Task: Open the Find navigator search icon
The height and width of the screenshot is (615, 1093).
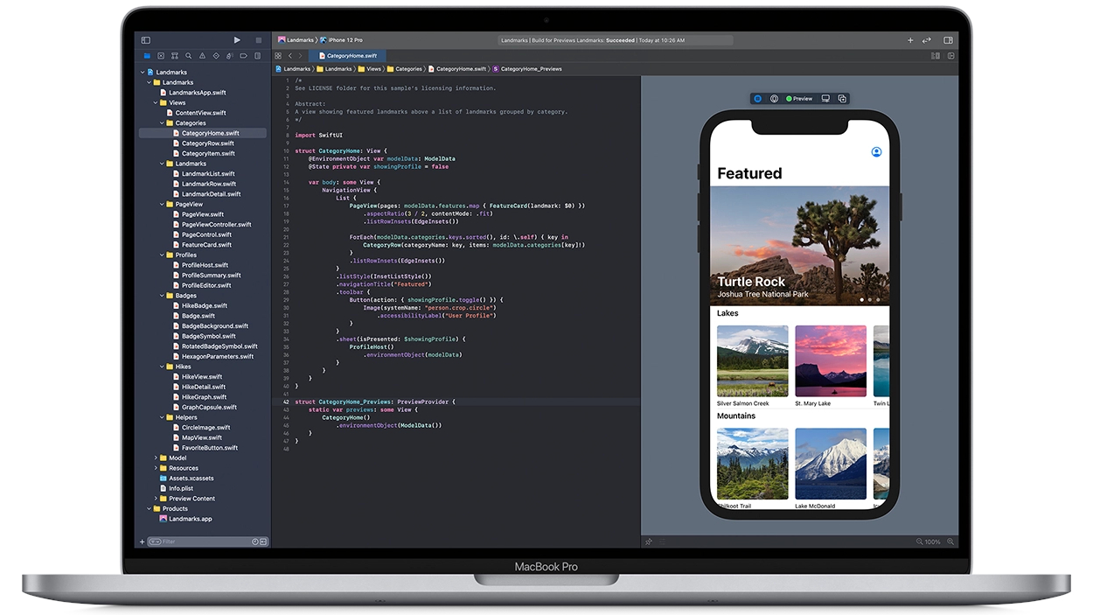Action: (188, 56)
